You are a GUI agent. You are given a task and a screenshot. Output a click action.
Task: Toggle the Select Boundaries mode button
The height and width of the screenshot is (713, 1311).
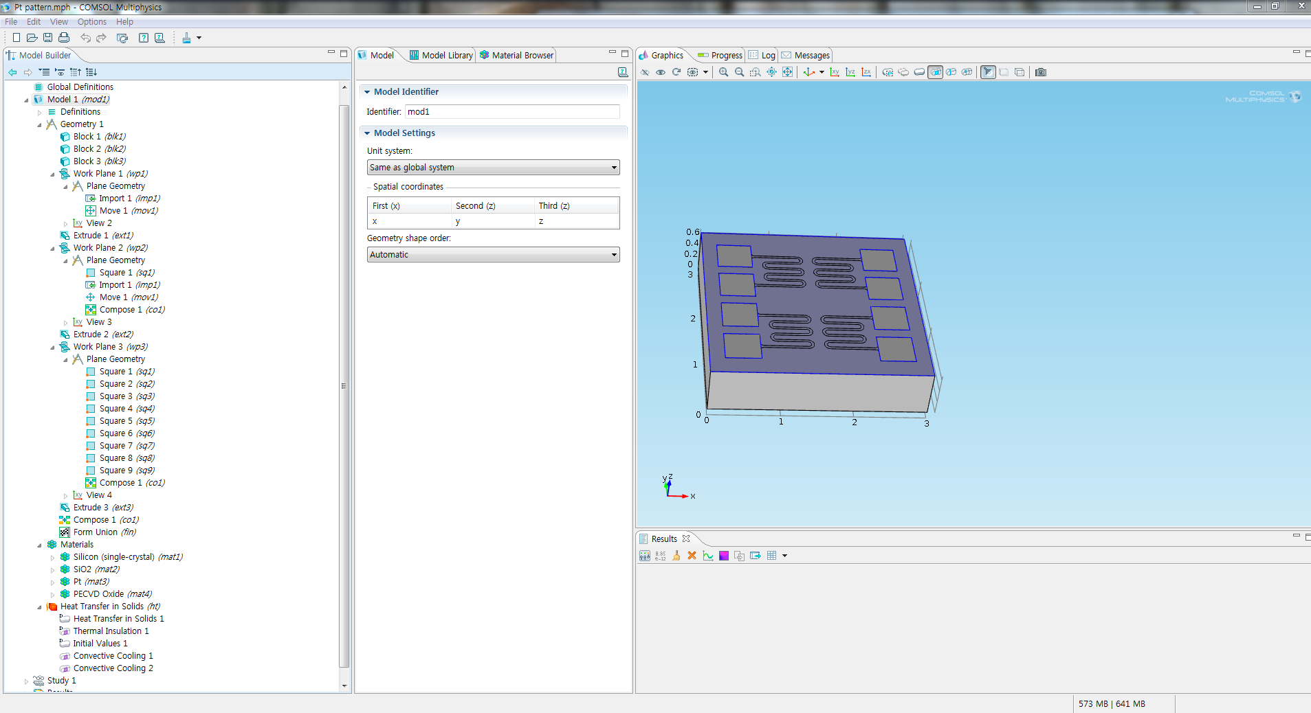tap(935, 72)
